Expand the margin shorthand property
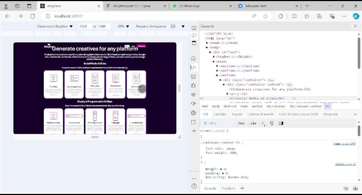The image size is (362, 195). coord(221,169)
